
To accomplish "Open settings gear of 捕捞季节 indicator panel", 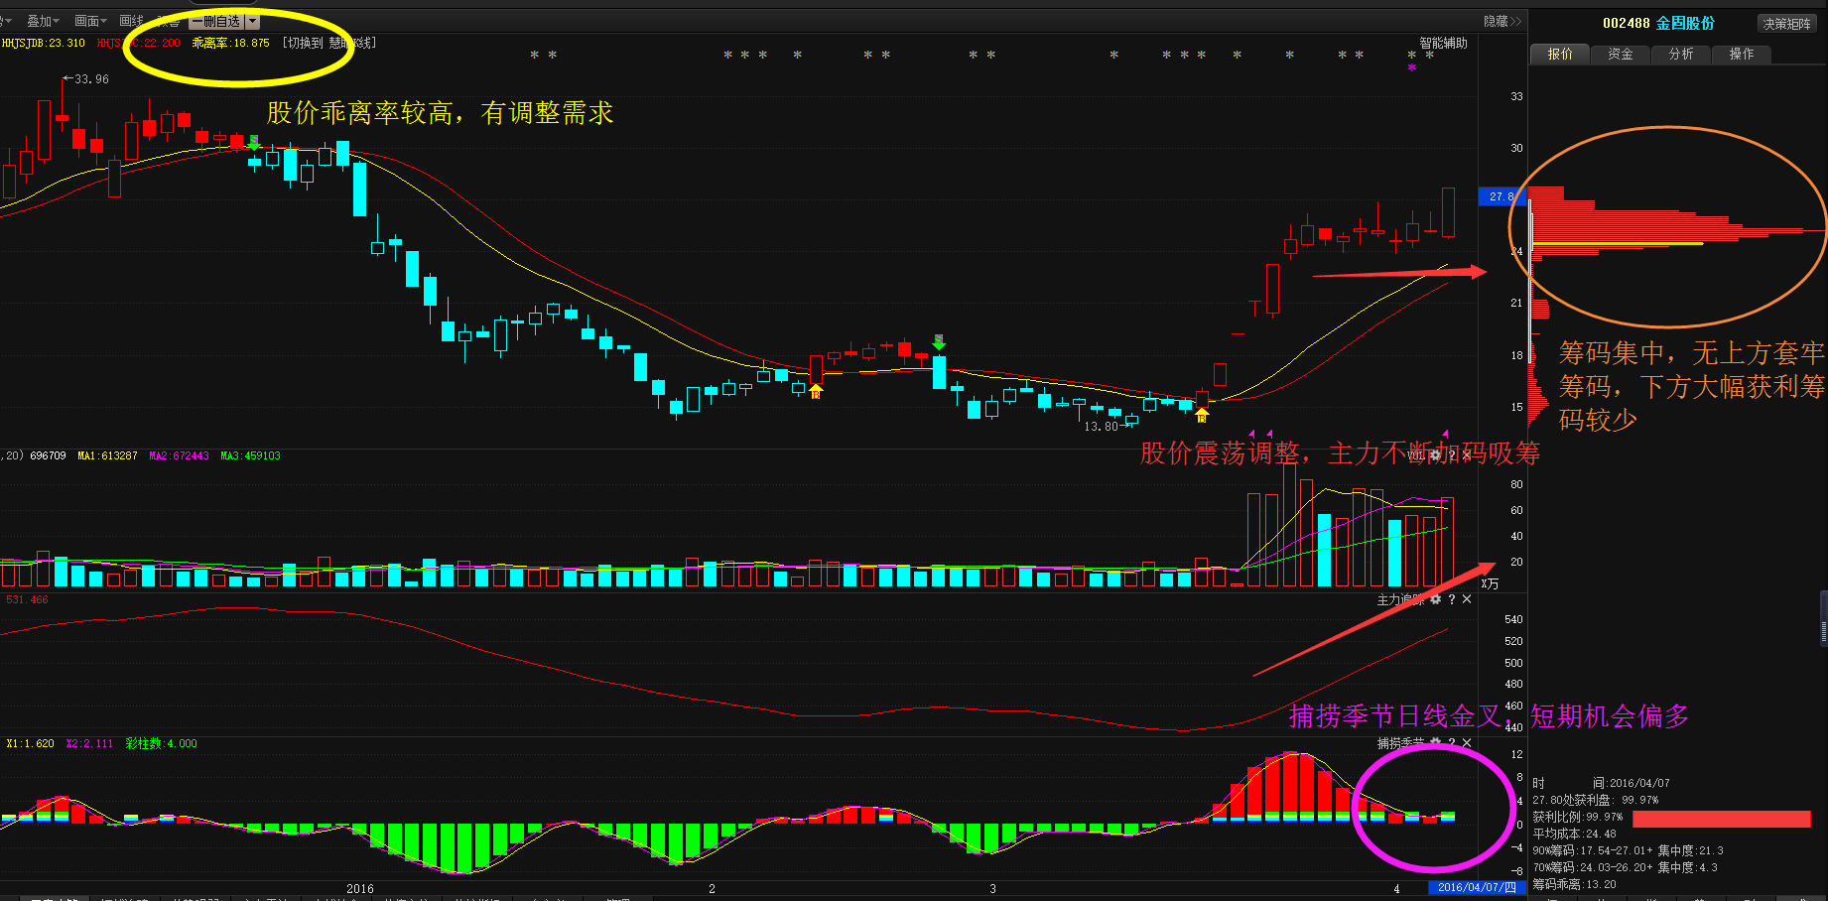I will pyautogui.click(x=1435, y=742).
